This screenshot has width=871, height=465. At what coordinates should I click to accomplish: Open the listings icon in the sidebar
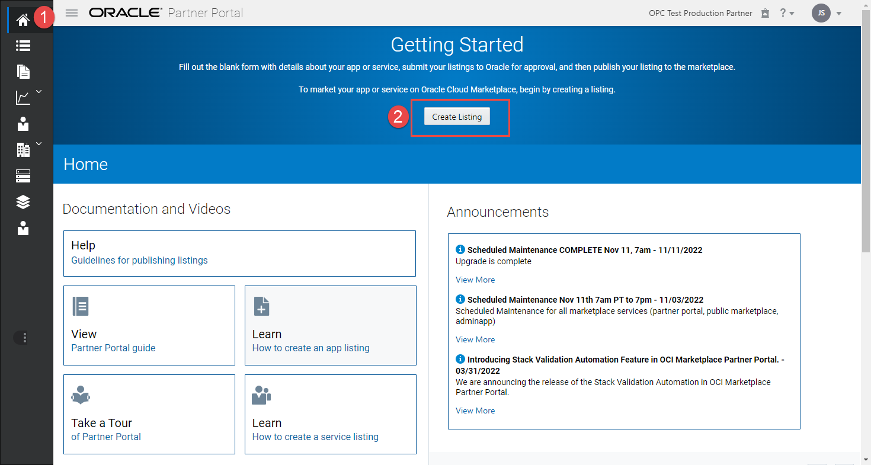(x=23, y=46)
